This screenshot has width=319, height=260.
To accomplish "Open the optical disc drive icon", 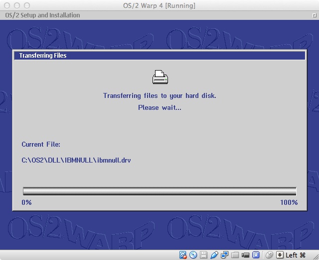I will [x=193, y=255].
